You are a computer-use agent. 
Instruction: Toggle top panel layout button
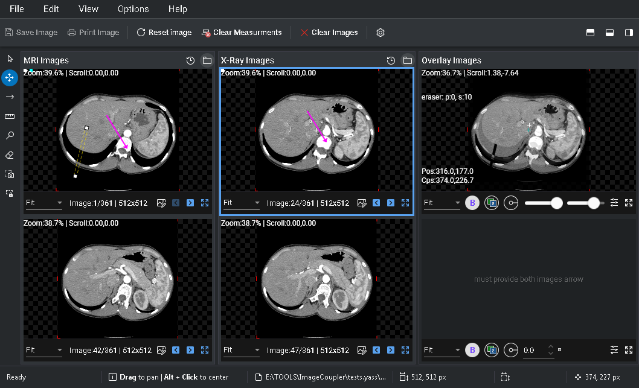[x=590, y=33]
